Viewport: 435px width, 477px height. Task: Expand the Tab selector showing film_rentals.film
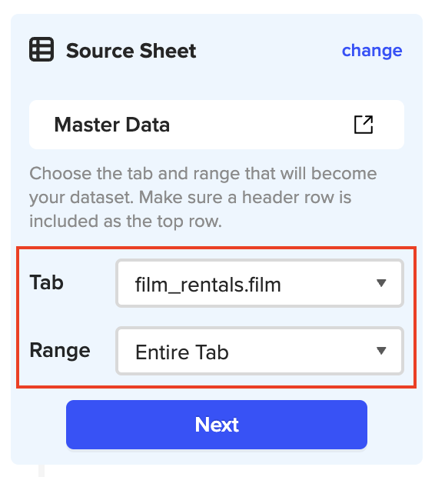(260, 283)
